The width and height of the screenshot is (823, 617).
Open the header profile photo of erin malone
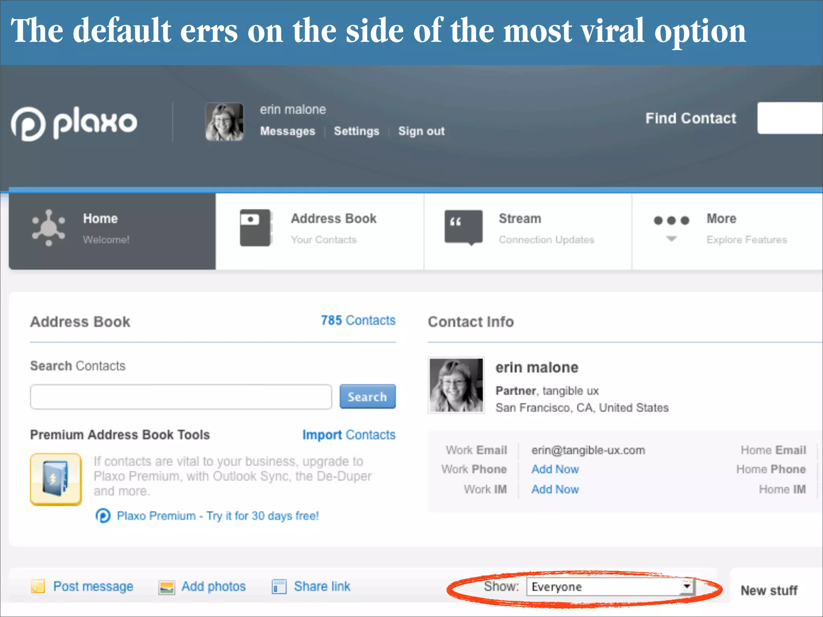224,122
